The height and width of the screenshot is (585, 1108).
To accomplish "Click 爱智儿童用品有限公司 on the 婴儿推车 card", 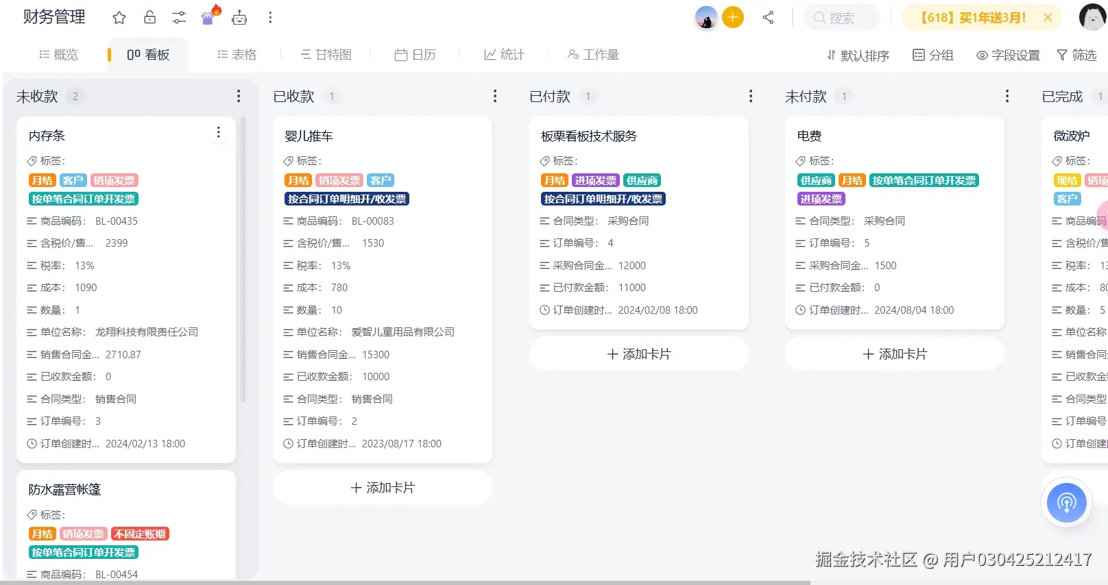I will [x=403, y=332].
